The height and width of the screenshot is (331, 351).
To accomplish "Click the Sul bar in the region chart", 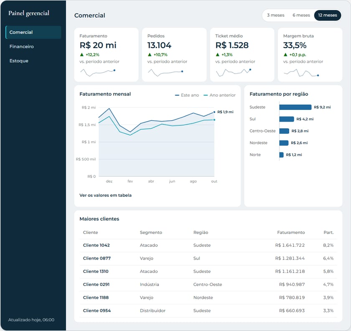I will (287, 119).
